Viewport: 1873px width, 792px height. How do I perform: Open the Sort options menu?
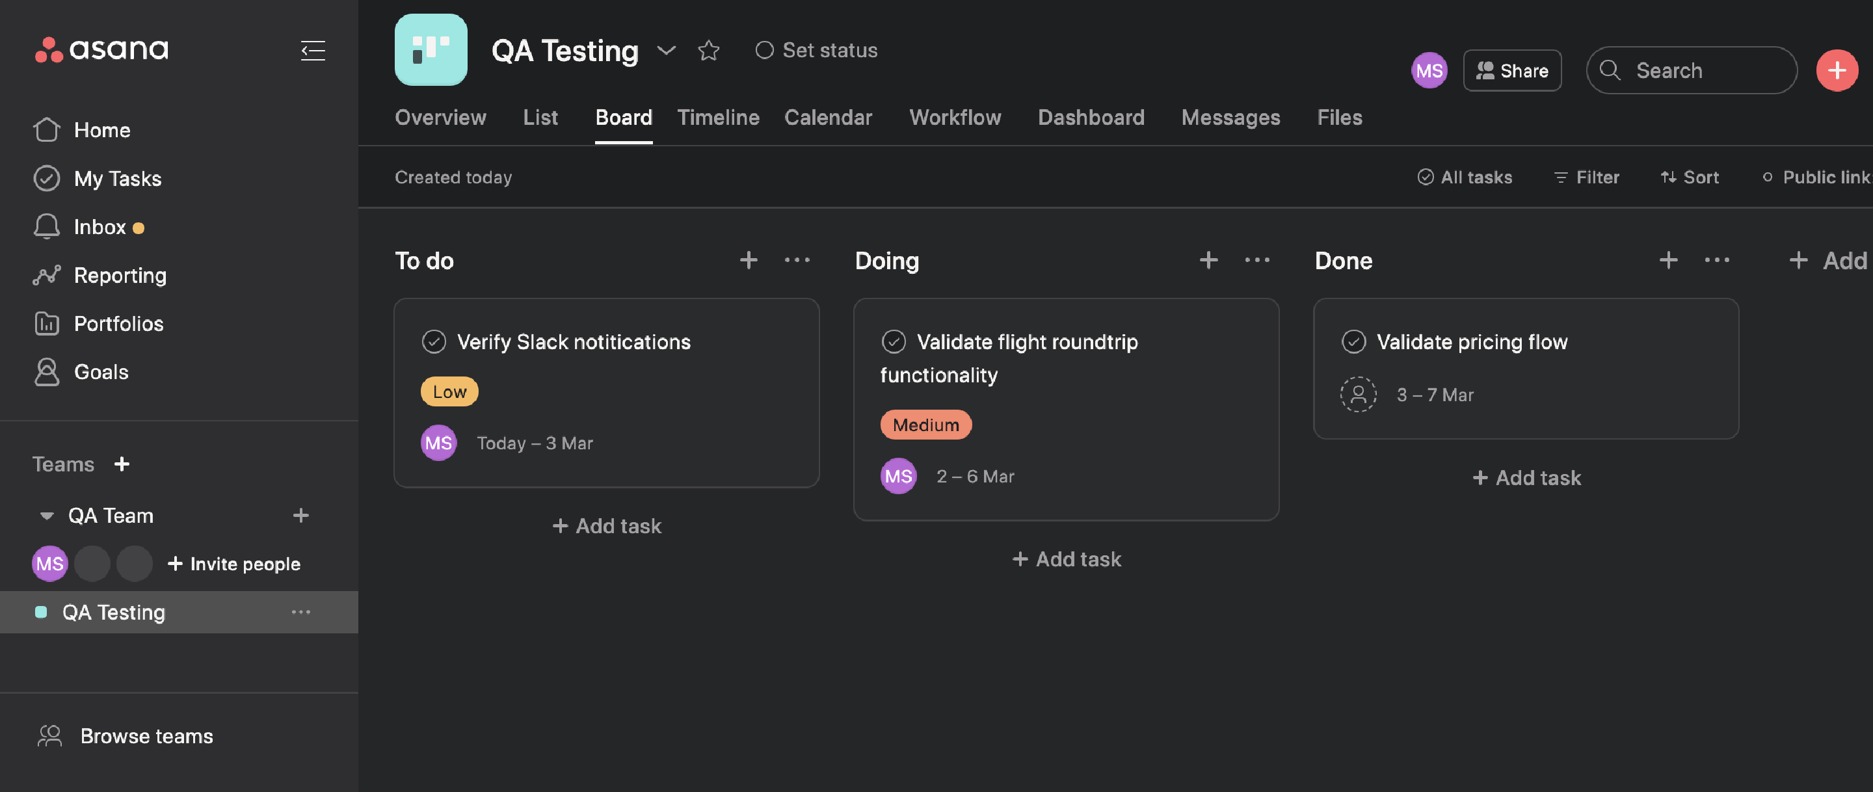[1688, 177]
